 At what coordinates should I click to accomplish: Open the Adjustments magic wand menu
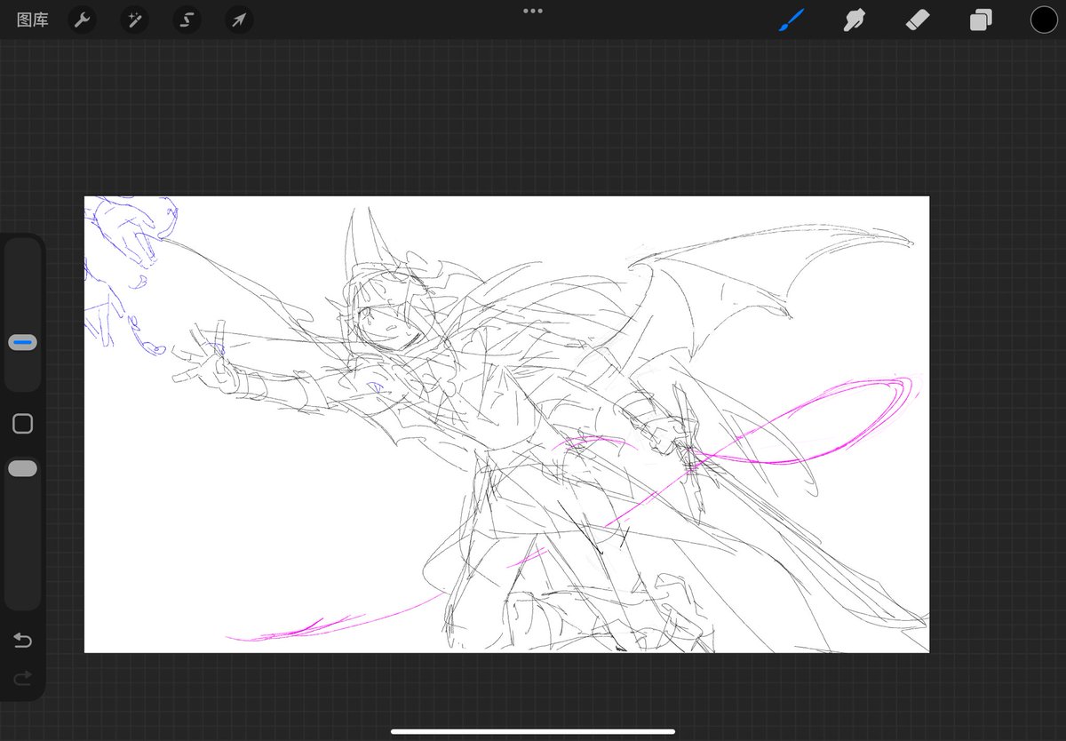134,20
